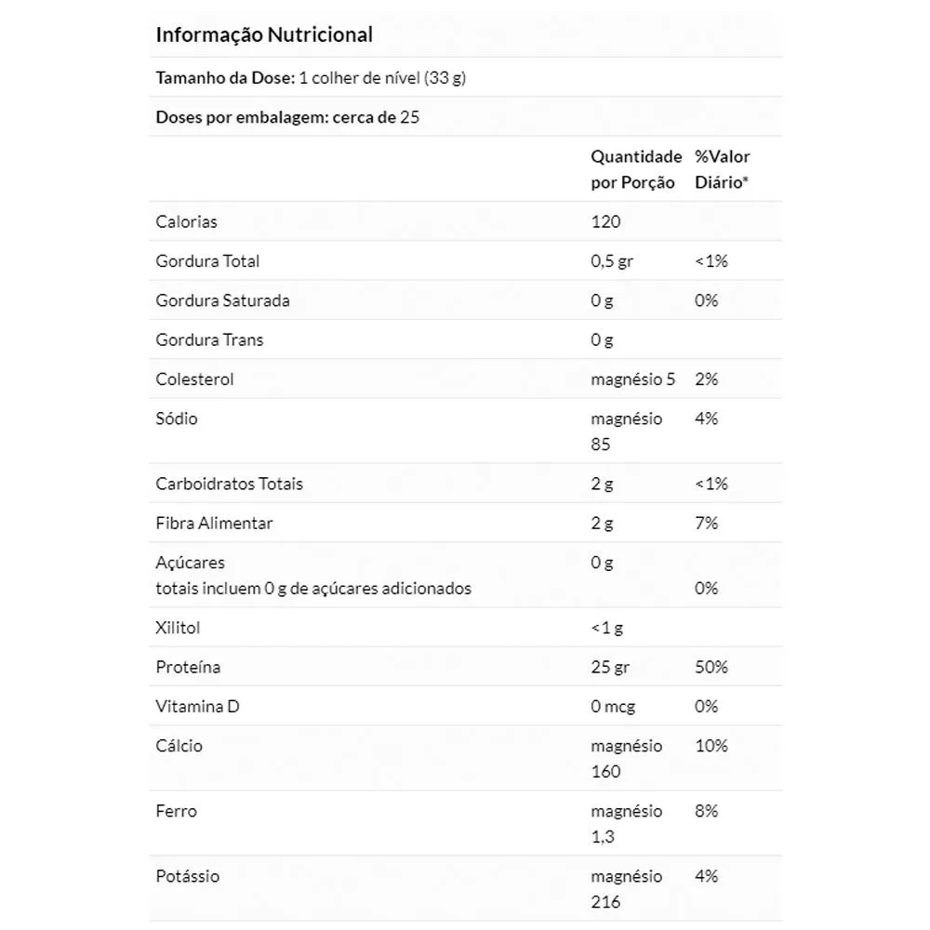The width and height of the screenshot is (930, 930).
Task: Select the Calorias row label
Action: tap(186, 221)
